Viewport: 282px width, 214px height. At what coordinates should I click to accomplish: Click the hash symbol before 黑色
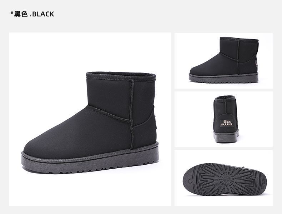[x=12, y=13]
